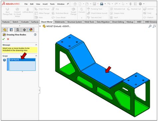This screenshot has width=158, height=121.
Task: Cancel Drawing View Bodies with red X
Action: click(x=8, y=39)
